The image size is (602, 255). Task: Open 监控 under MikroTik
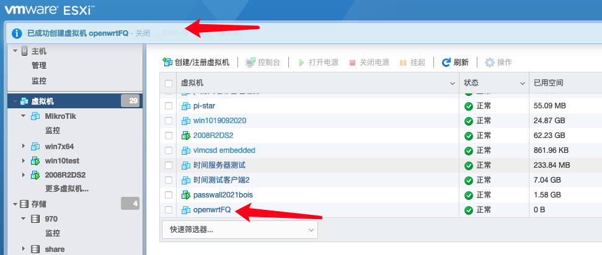(52, 131)
